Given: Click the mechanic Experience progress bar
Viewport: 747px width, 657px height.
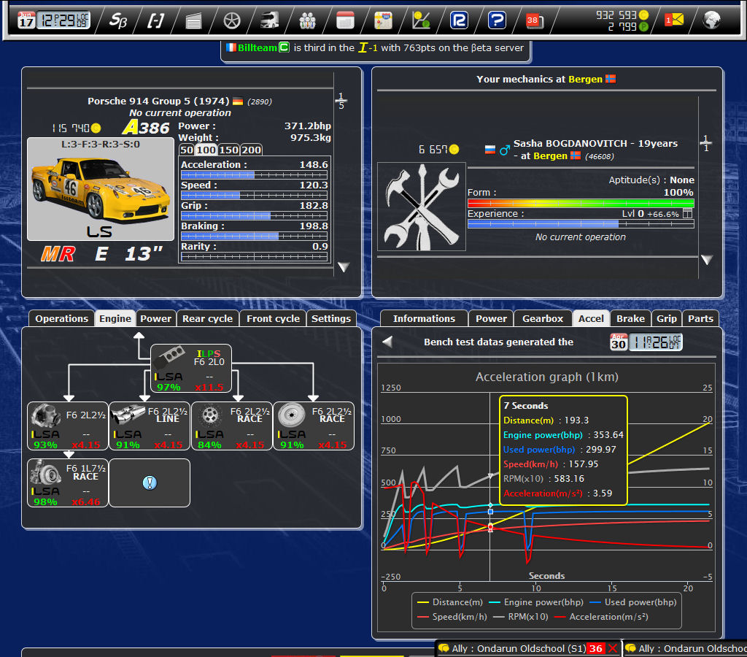Looking at the screenshot, I should pos(581,223).
